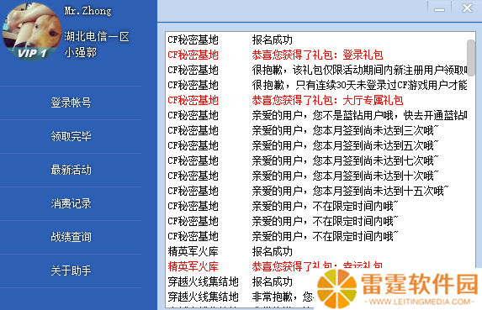Open 关于助手 sidebar entry
482x310 pixels.
pos(71,271)
